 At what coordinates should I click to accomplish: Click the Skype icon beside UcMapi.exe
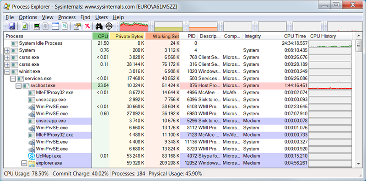pos(32,156)
